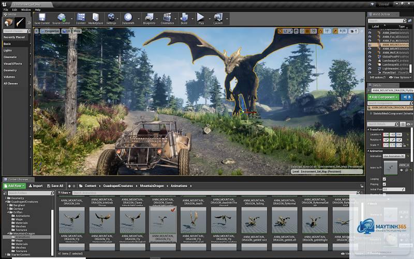Open View Options in World Outliner

click(401, 77)
